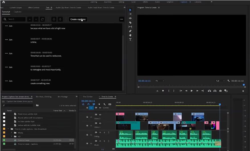Open the Button Editor plus icon
The image size is (250, 151).
[x=243, y=91]
